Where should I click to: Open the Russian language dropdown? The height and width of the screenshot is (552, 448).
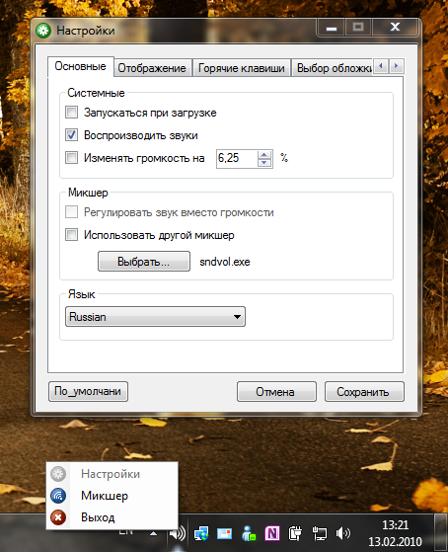155,317
